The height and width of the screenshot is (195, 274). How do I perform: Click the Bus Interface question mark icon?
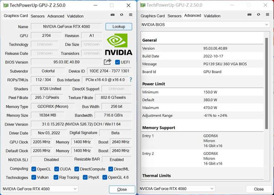[131, 80]
